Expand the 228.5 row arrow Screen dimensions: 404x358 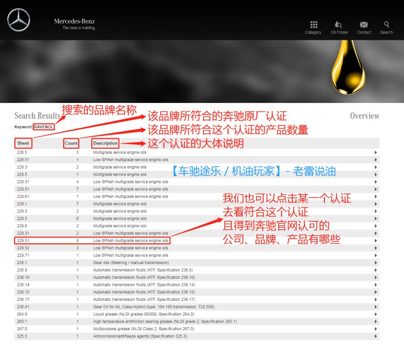coord(376,174)
